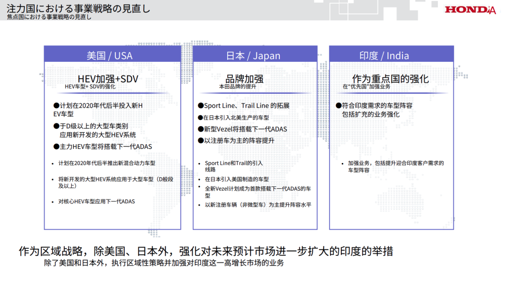Select the 本田品牌的提升 subheading

tap(238, 87)
